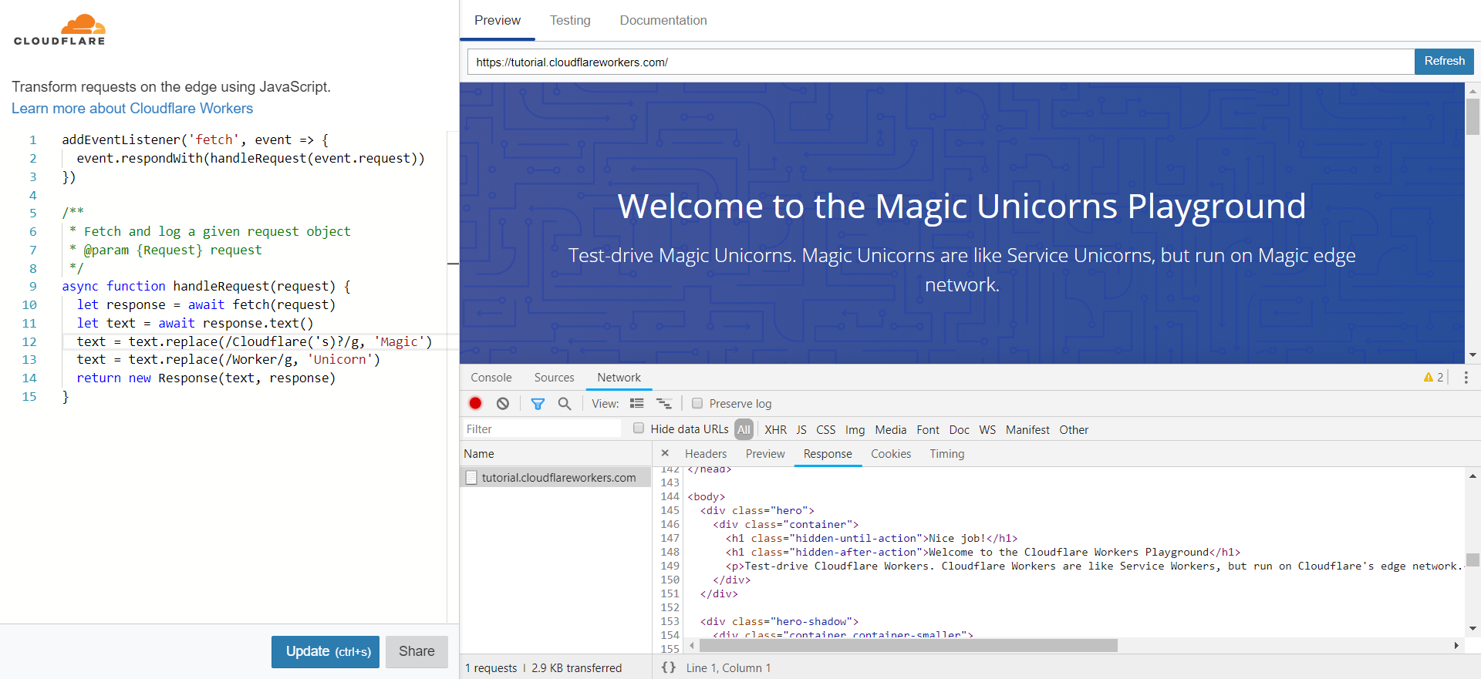1481x679 pixels.
Task: Check the Hide data URLs option
Action: pos(639,429)
